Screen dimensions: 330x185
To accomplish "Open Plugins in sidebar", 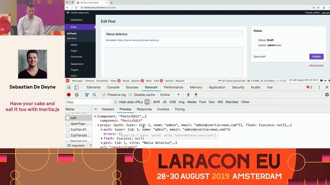I will (74, 70).
